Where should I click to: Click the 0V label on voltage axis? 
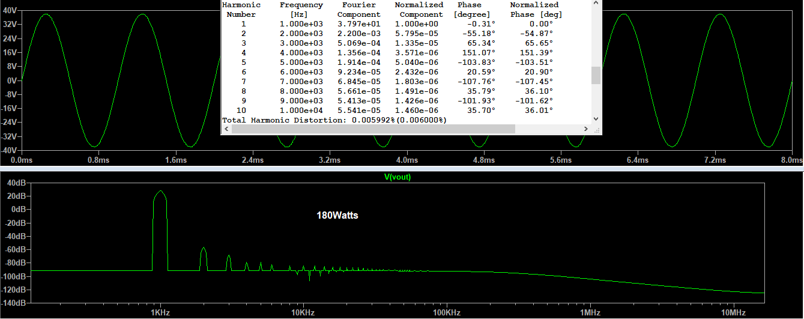click(11, 80)
